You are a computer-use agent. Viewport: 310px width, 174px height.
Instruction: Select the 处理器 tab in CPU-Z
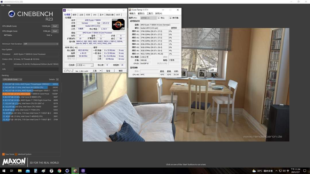point(67,15)
